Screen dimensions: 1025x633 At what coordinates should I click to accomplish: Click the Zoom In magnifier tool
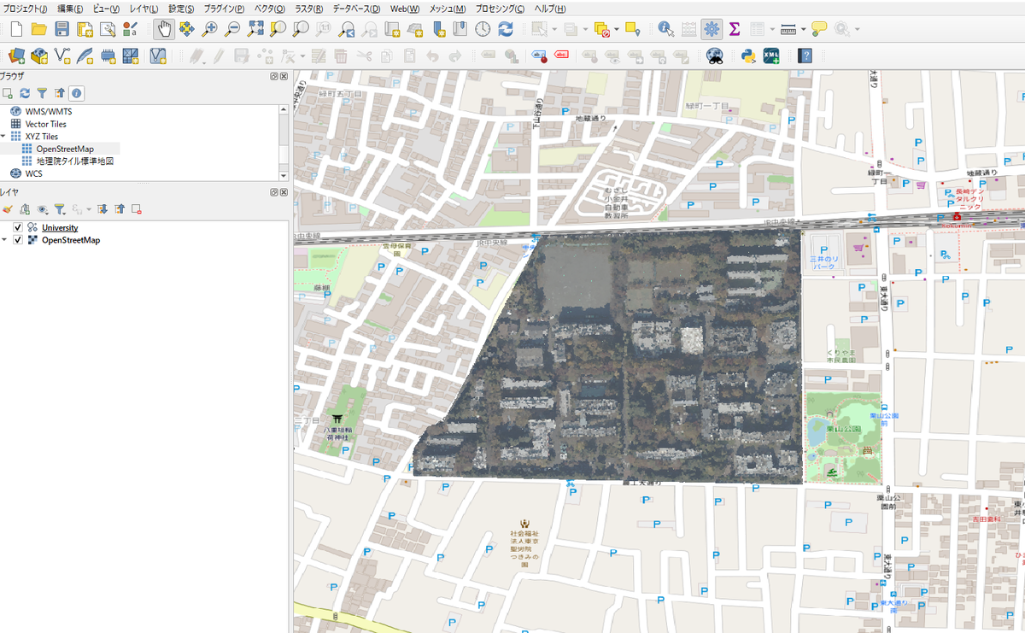click(x=209, y=29)
